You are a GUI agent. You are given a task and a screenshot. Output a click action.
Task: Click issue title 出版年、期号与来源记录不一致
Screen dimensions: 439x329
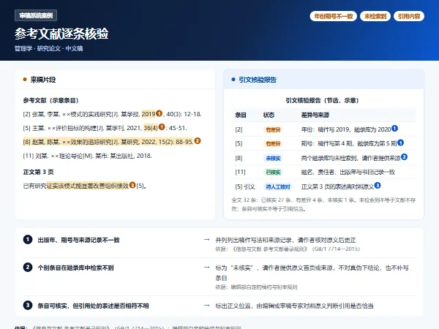[79, 240]
